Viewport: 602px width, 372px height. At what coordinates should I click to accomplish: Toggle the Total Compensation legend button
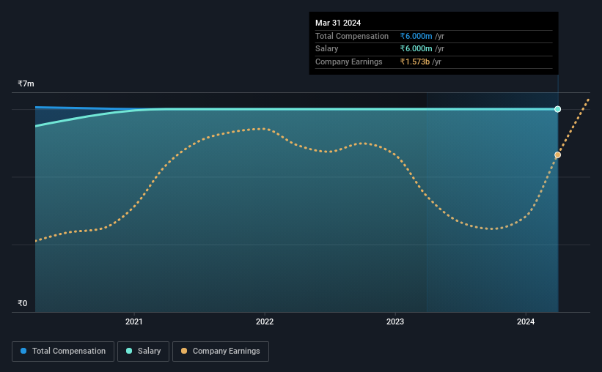click(x=63, y=351)
